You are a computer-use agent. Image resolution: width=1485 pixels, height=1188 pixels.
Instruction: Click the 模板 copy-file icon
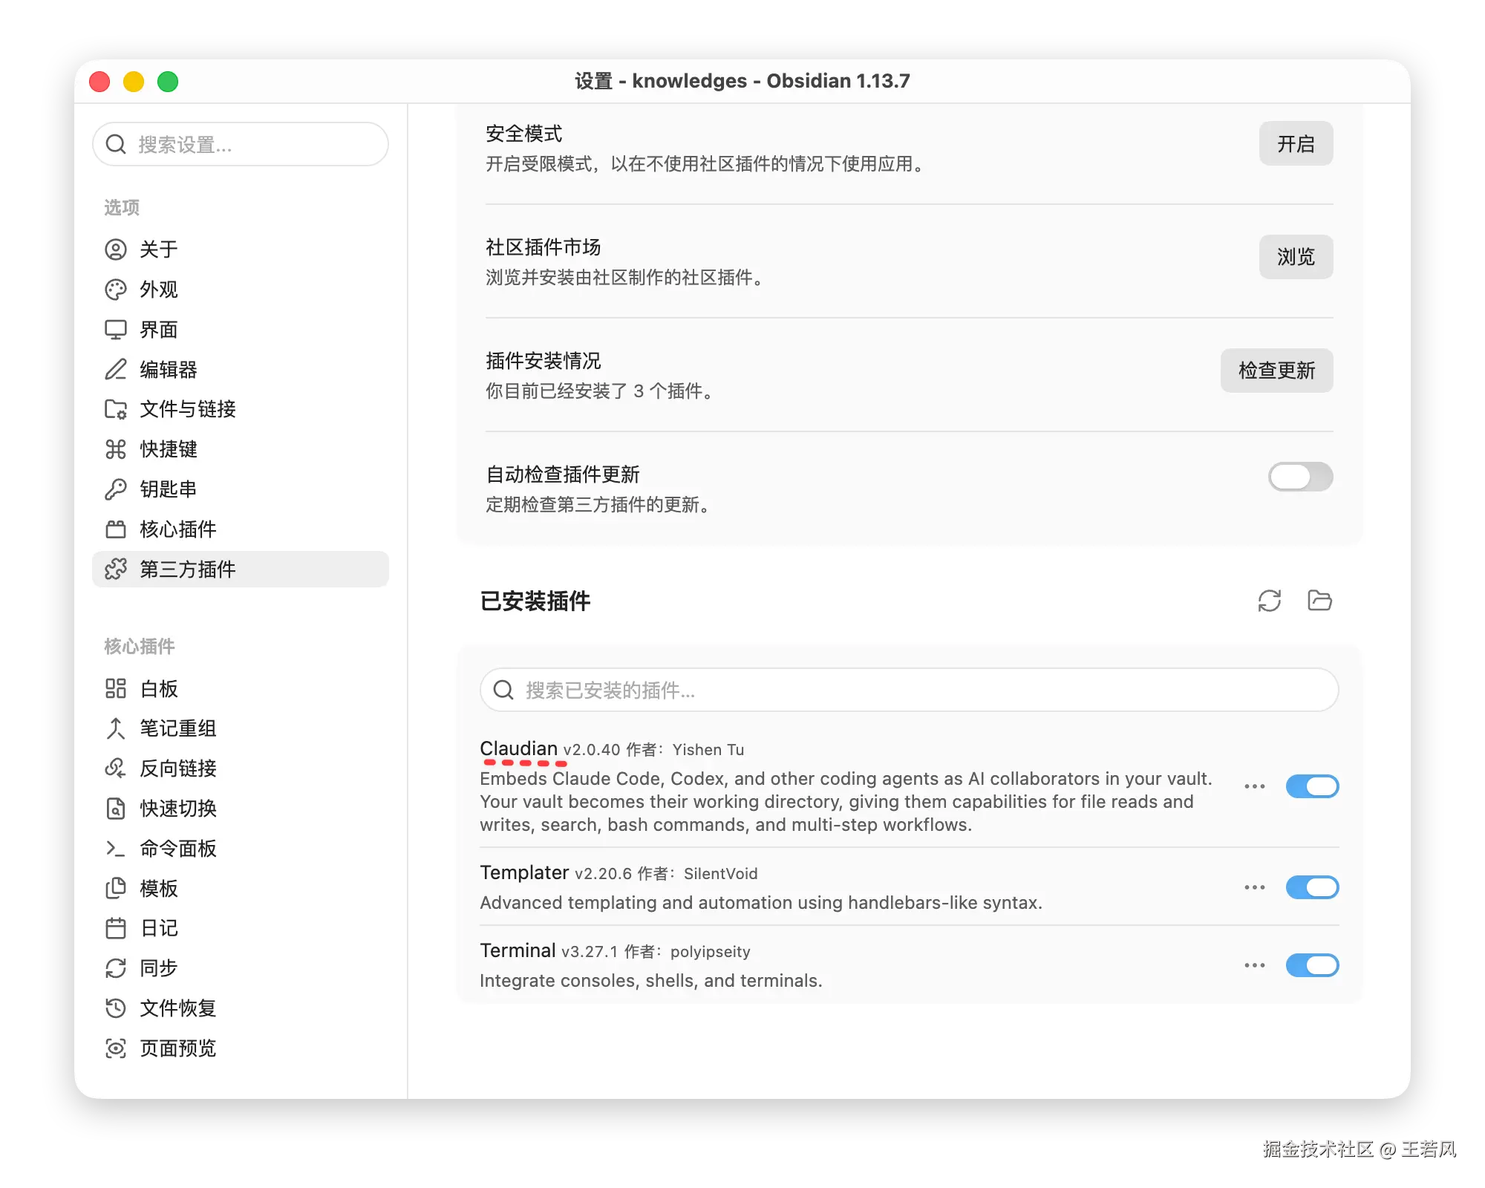coord(116,889)
